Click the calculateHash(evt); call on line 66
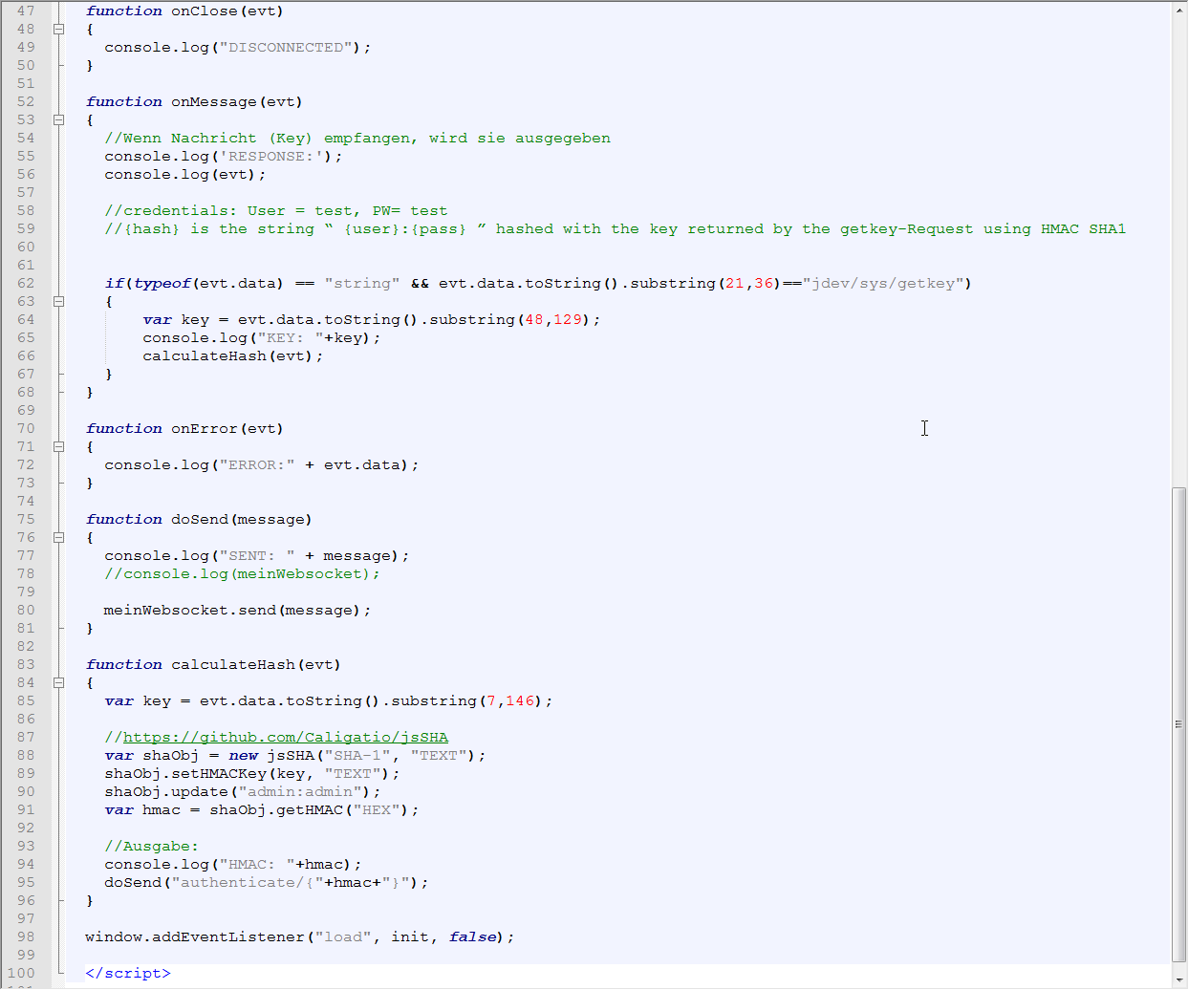1189x990 pixels. (x=233, y=355)
